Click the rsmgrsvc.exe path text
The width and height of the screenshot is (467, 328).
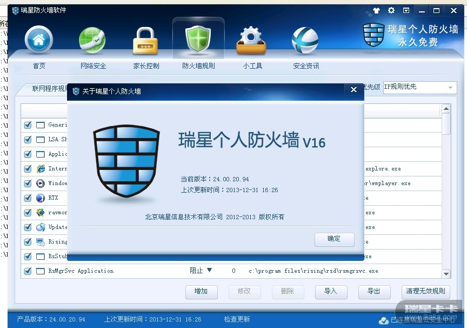[x=313, y=271]
